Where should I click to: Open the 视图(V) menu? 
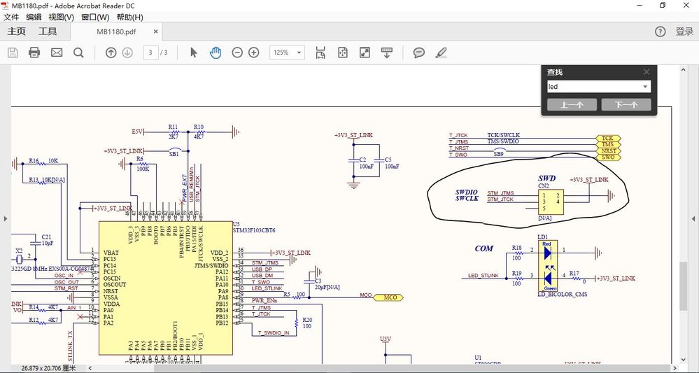click(x=61, y=17)
